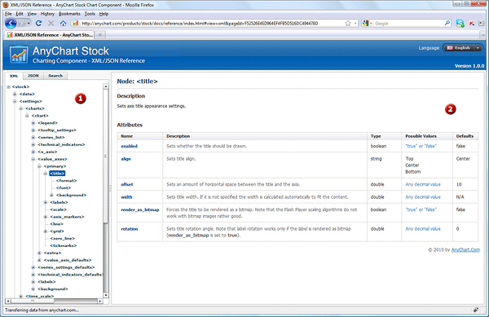Expand the <axis_markers> node
The width and height of the screenshot is (489, 317).
45,217
